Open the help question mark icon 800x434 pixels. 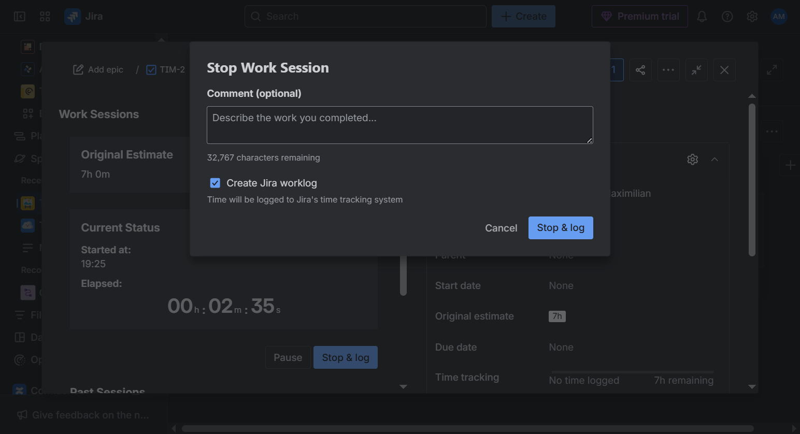coord(727,17)
